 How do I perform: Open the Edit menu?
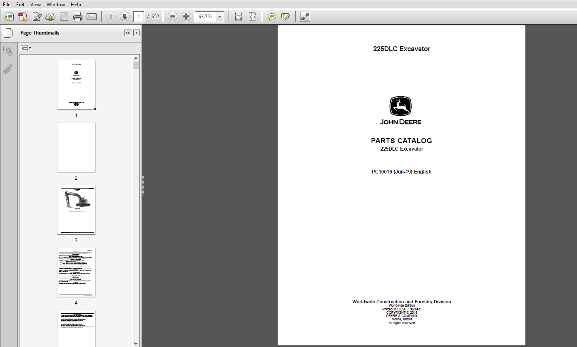pos(20,4)
